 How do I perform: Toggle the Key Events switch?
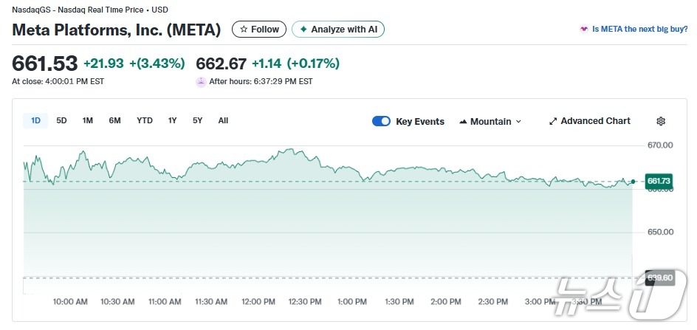pos(381,121)
